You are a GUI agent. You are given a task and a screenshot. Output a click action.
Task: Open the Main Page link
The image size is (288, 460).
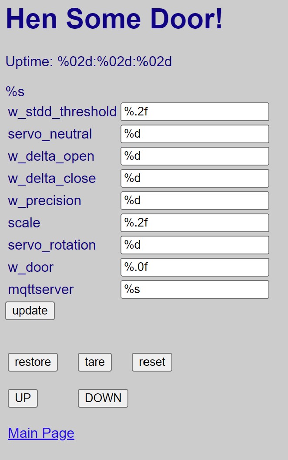[x=40, y=433]
